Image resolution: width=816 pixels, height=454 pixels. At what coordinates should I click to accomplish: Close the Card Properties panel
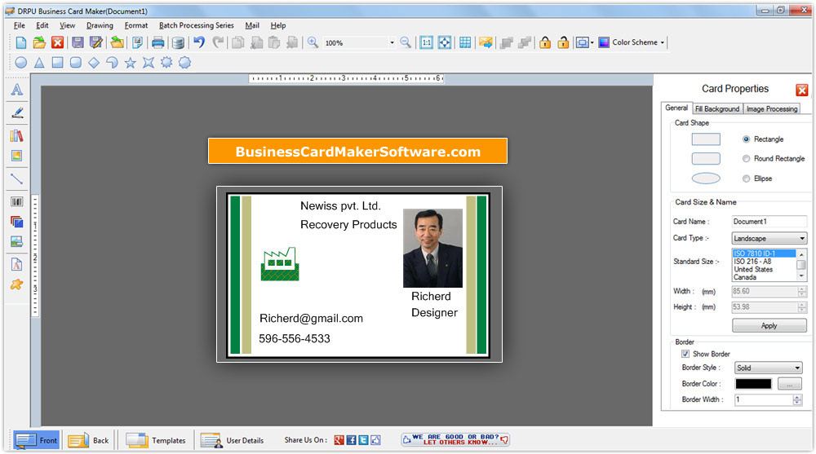coord(801,90)
